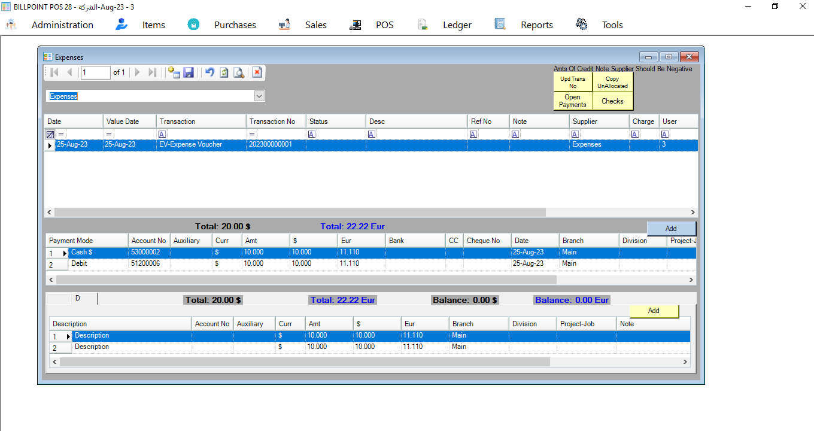Create a new record using the yellow plus icon
This screenshot has width=814, height=431.
tap(173, 72)
